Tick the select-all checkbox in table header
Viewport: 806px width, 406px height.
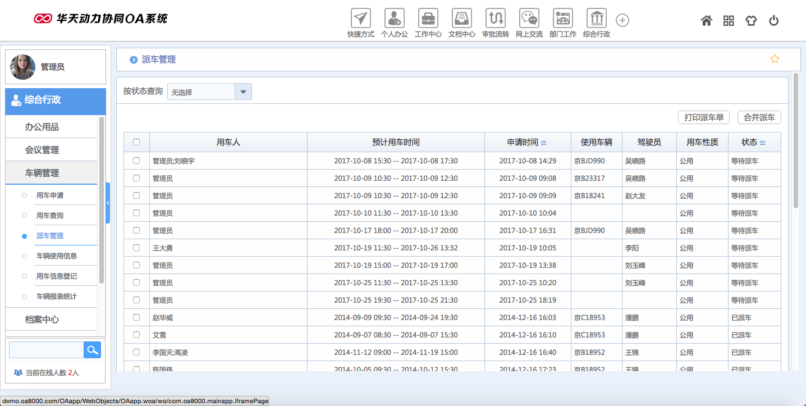[x=136, y=142]
